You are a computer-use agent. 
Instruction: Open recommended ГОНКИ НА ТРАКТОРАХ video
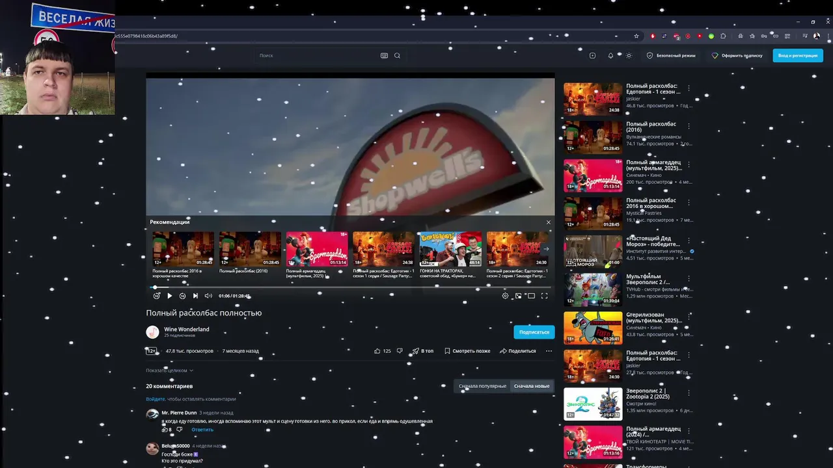[x=450, y=249]
